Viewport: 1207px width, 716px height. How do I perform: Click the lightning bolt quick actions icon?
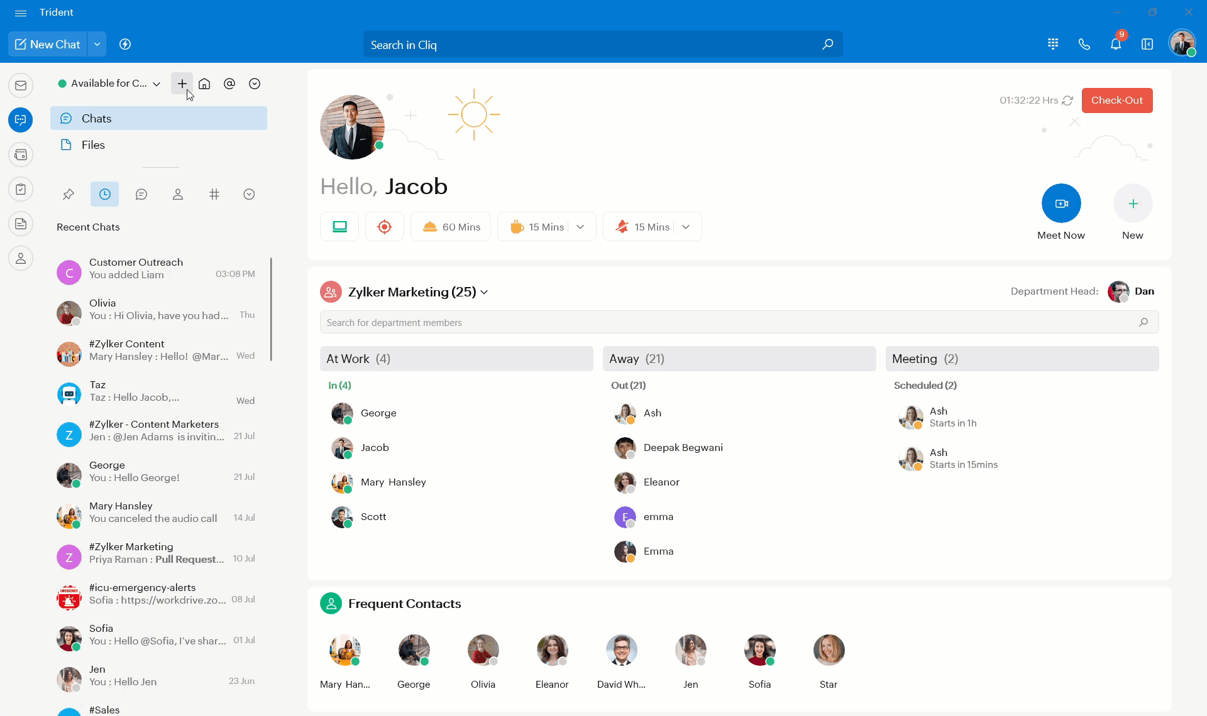coord(125,44)
